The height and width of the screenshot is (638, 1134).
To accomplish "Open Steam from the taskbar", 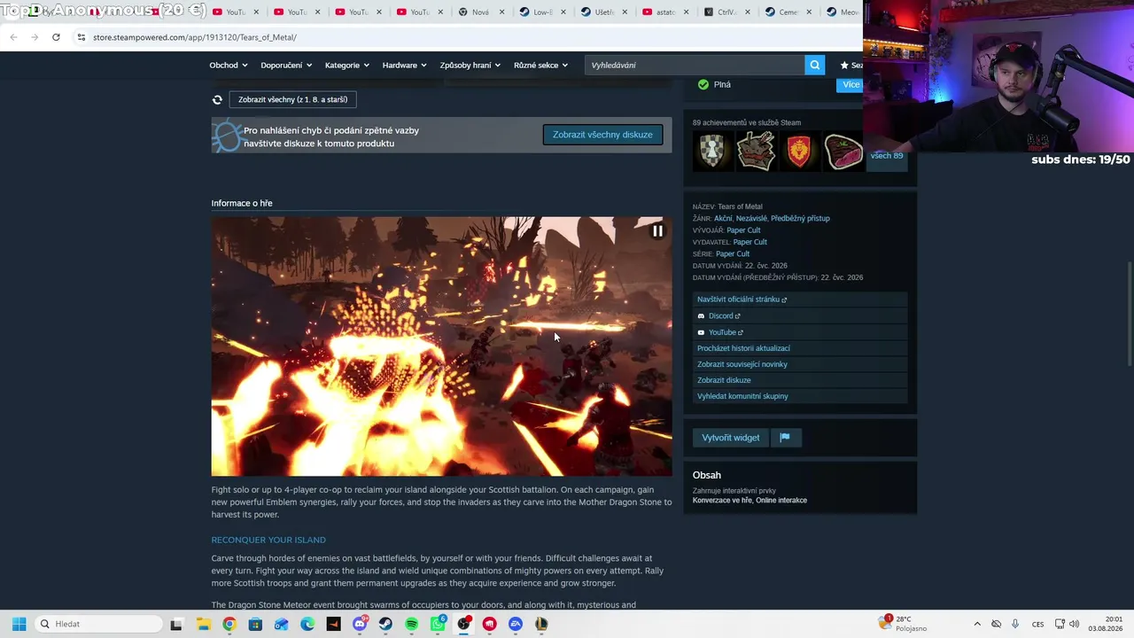I will [385, 624].
